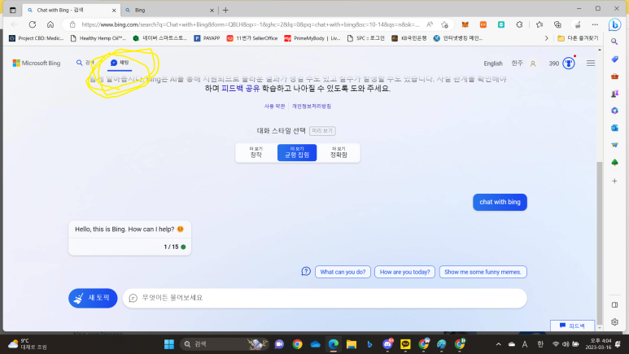Choose the How are you today? suggestion
The image size is (629, 354).
[x=404, y=272]
